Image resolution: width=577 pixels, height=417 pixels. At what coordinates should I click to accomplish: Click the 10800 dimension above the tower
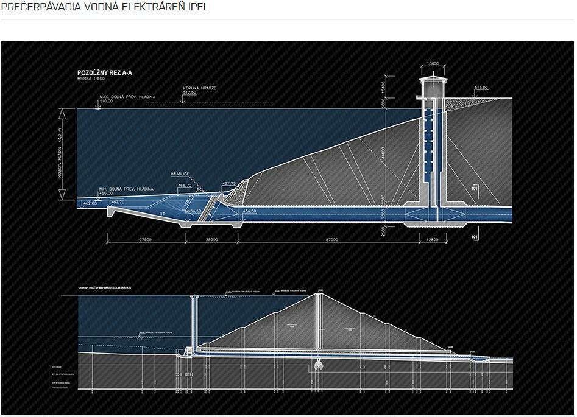(x=433, y=63)
